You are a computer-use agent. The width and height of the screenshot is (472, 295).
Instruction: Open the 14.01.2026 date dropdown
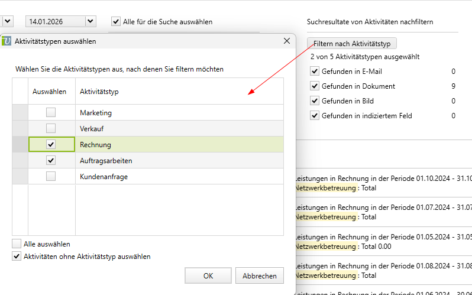[x=90, y=21]
